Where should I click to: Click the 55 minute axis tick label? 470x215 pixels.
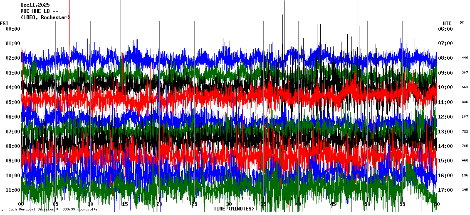tap(402, 204)
